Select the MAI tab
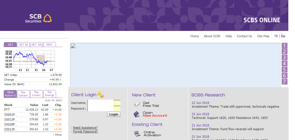Viewport: 295px width, 140px height. click(50, 44)
